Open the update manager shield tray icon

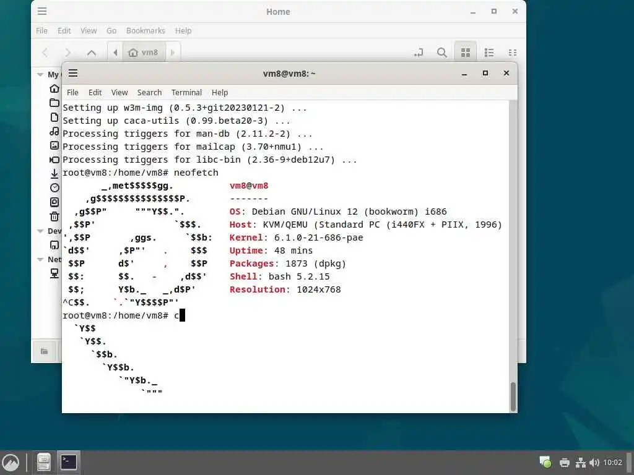(x=545, y=462)
